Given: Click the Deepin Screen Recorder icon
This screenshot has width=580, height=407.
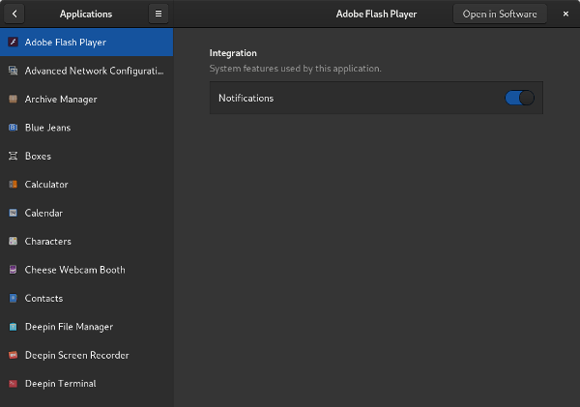Looking at the screenshot, I should point(13,355).
